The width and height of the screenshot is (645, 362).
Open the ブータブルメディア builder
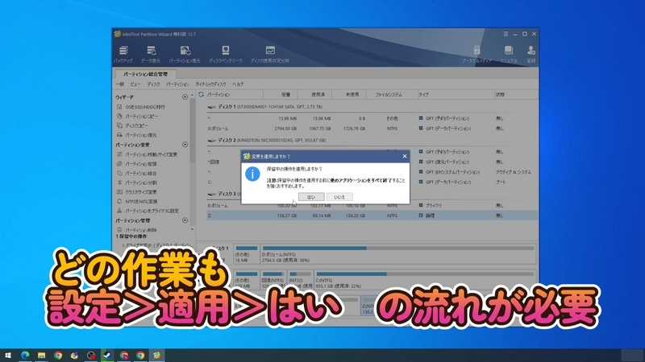(476, 54)
